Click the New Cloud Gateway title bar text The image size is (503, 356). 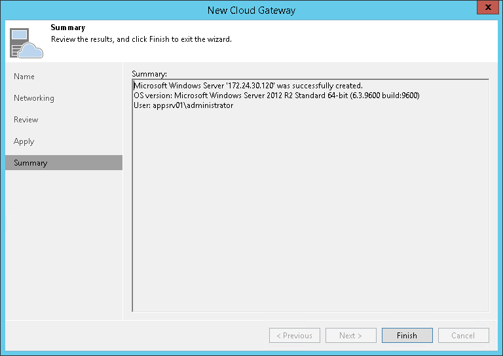click(251, 10)
